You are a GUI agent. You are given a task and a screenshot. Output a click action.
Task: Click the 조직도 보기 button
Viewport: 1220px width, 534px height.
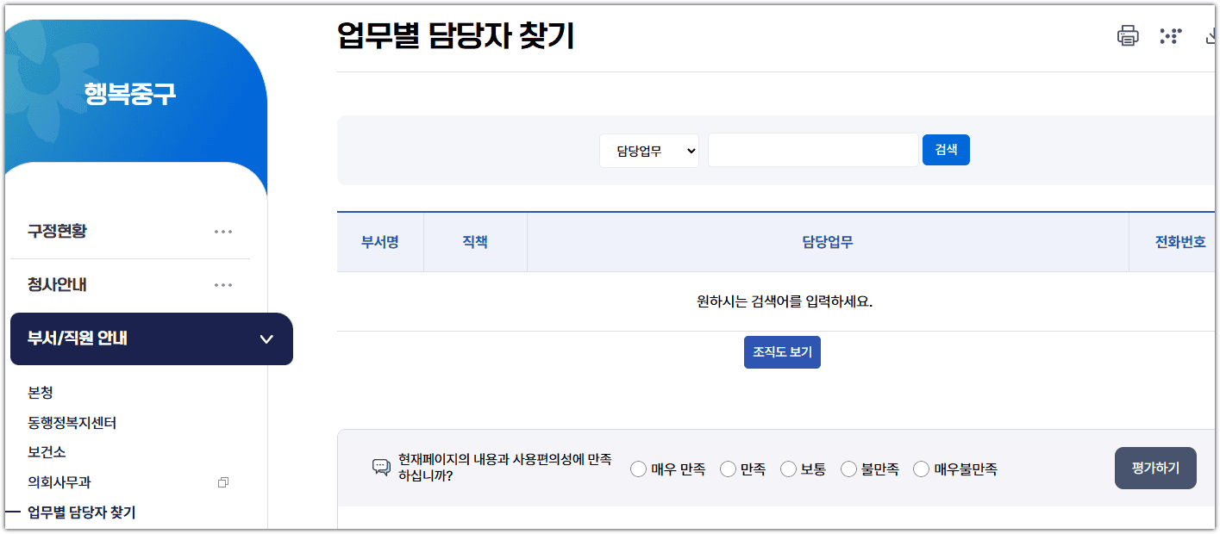[x=782, y=351]
